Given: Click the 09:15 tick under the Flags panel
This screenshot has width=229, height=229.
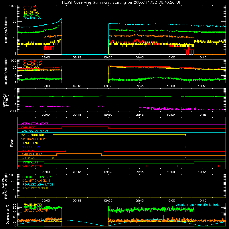Looking at the screenshot, I should tap(77, 172).
